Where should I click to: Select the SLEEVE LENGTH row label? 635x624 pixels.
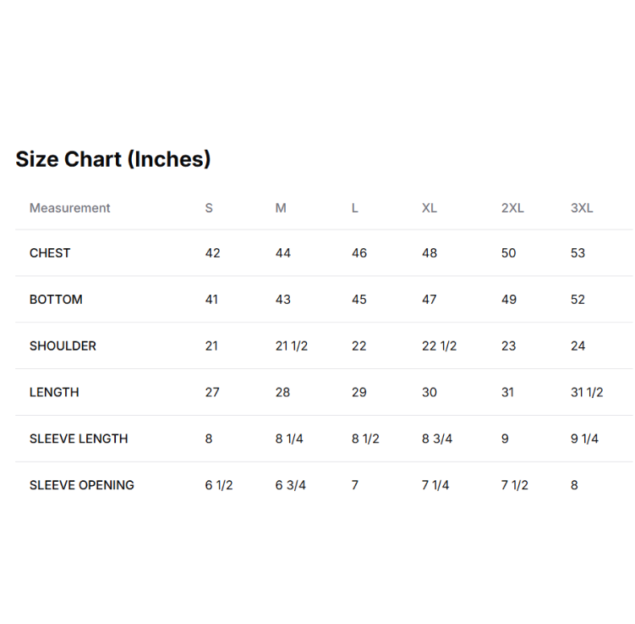coord(79,439)
